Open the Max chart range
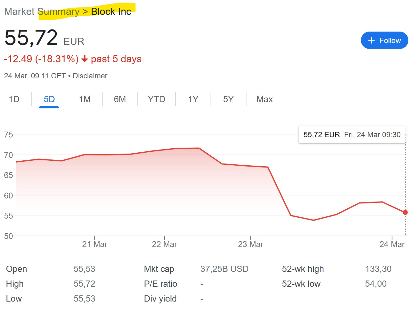The image size is (413, 309). click(x=264, y=99)
